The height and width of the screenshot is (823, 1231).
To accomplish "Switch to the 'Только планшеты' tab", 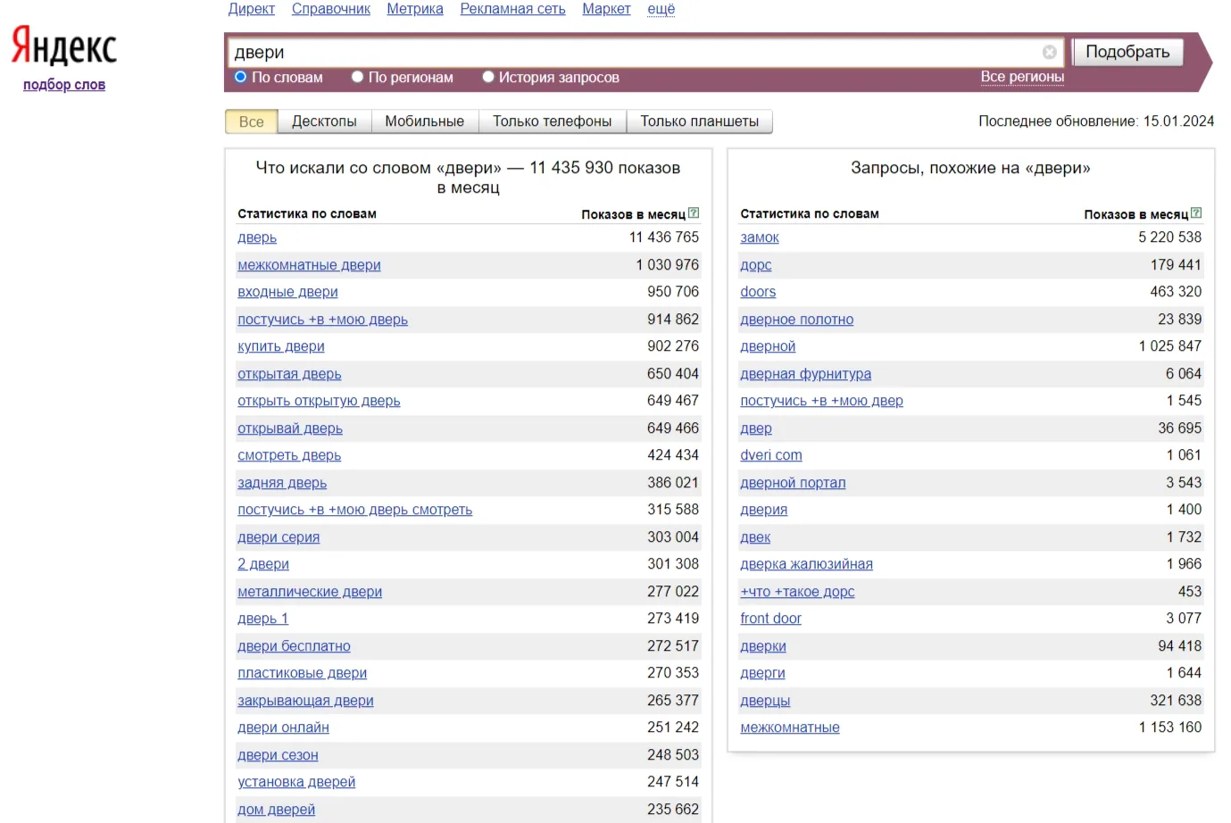I will tap(700, 121).
